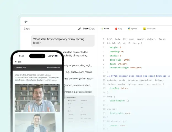The height and width of the screenshot is (132, 172).
Task: Click the chat line 'sorted, reverse-sorted,'
Action: click(77, 85)
